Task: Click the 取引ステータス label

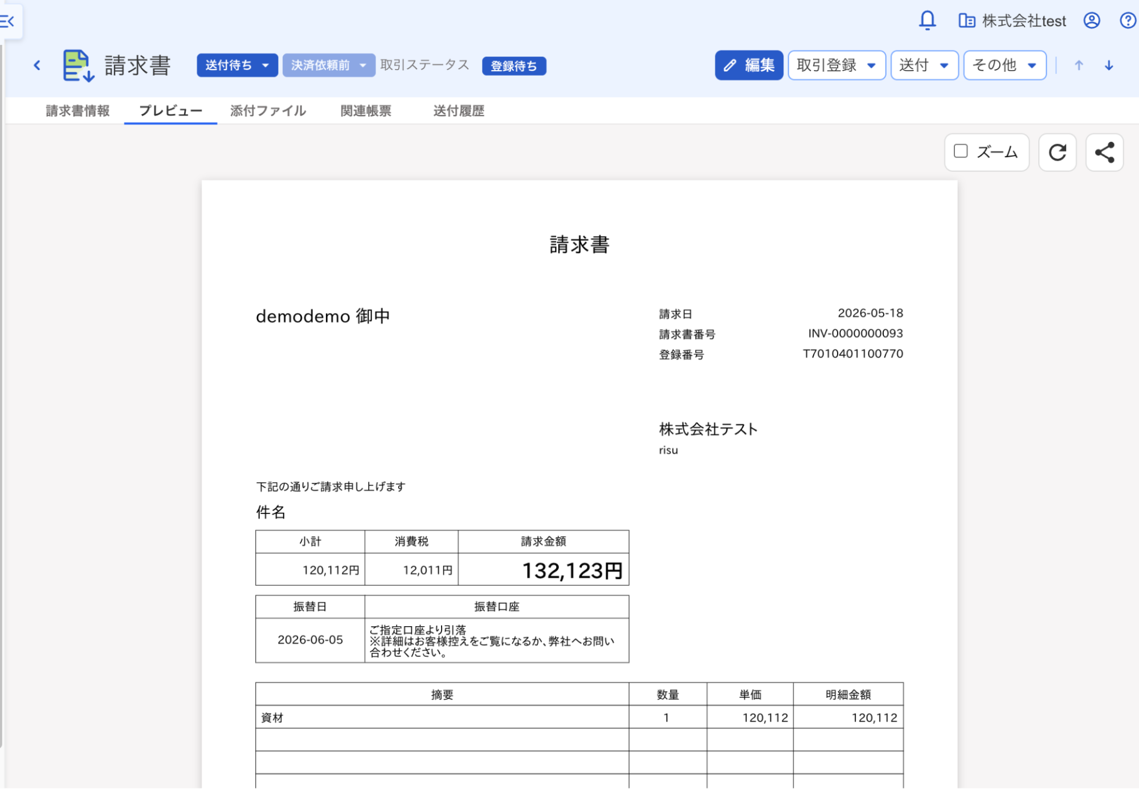Action: pyautogui.click(x=424, y=65)
